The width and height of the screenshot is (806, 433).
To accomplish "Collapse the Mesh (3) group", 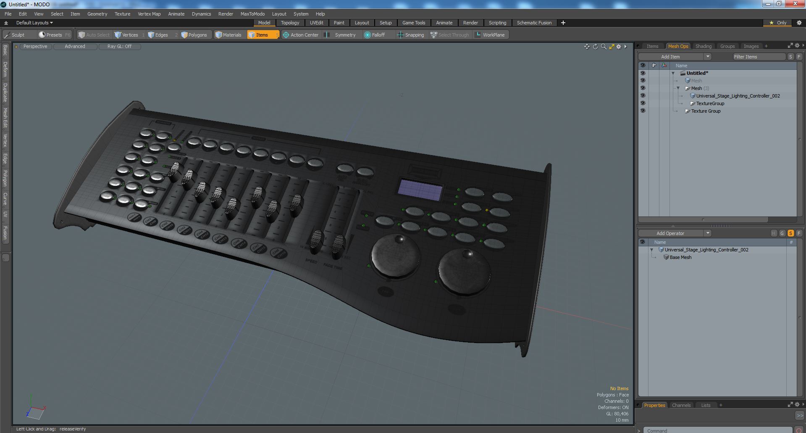I will coord(678,88).
